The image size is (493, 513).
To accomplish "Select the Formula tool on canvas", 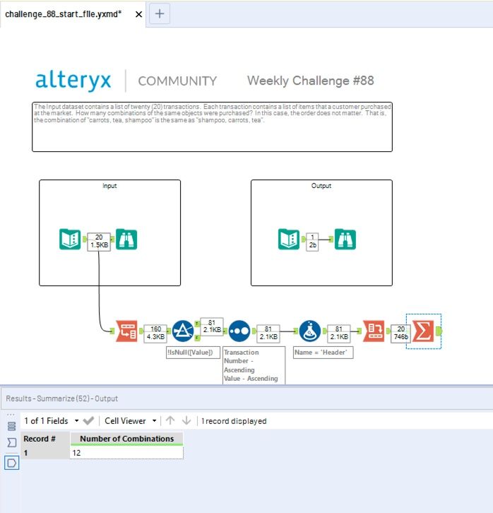I will click(310, 331).
